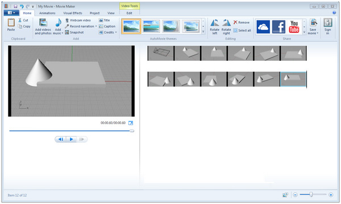Click Select all in Editing group

242,31
